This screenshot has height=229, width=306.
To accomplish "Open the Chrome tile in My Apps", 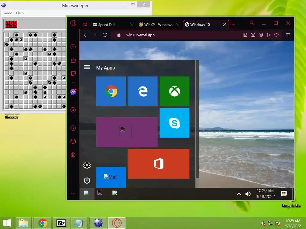I will pyautogui.click(x=111, y=91).
